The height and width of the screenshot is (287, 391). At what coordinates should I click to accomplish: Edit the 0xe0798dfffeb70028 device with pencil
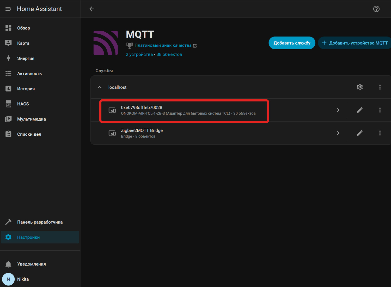360,110
